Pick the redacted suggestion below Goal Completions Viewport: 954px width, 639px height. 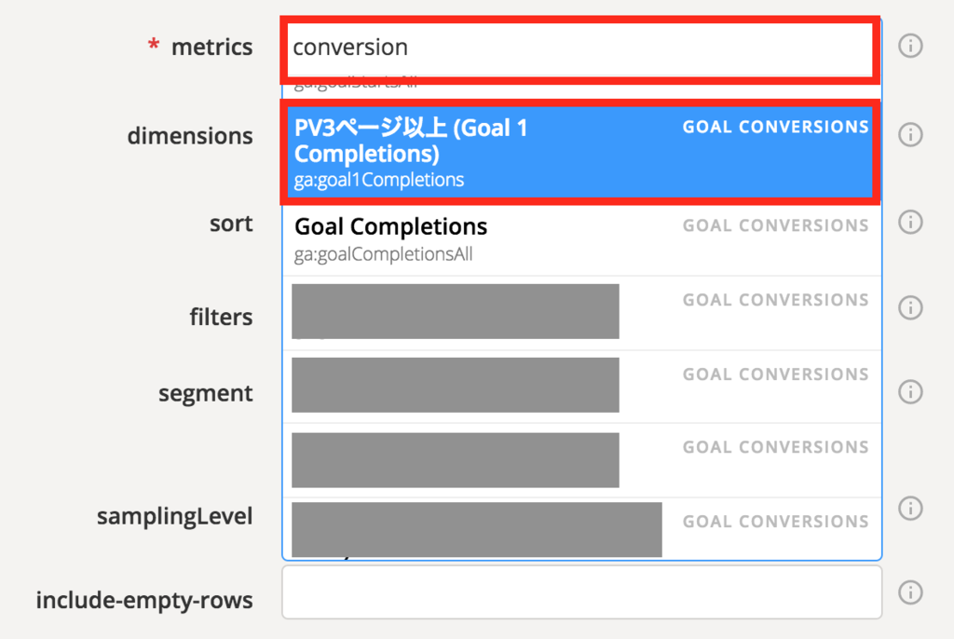(578, 312)
